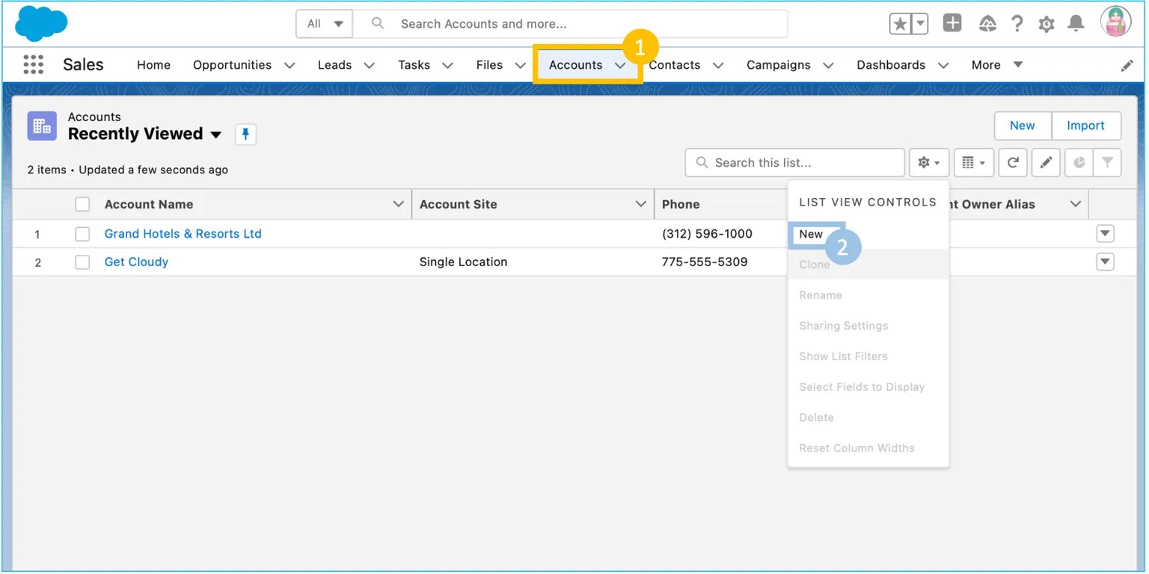Expand the Opportunities tab chevron
1149x574 pixels.
click(x=289, y=66)
